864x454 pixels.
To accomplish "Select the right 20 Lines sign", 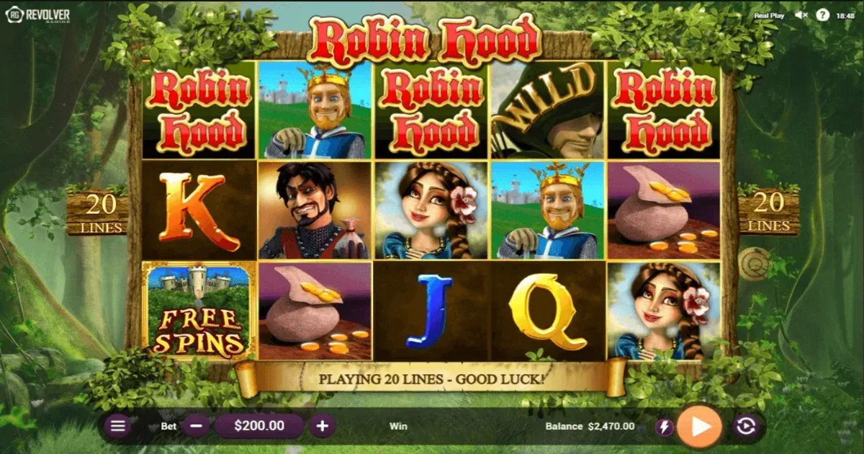I will coord(768,212).
